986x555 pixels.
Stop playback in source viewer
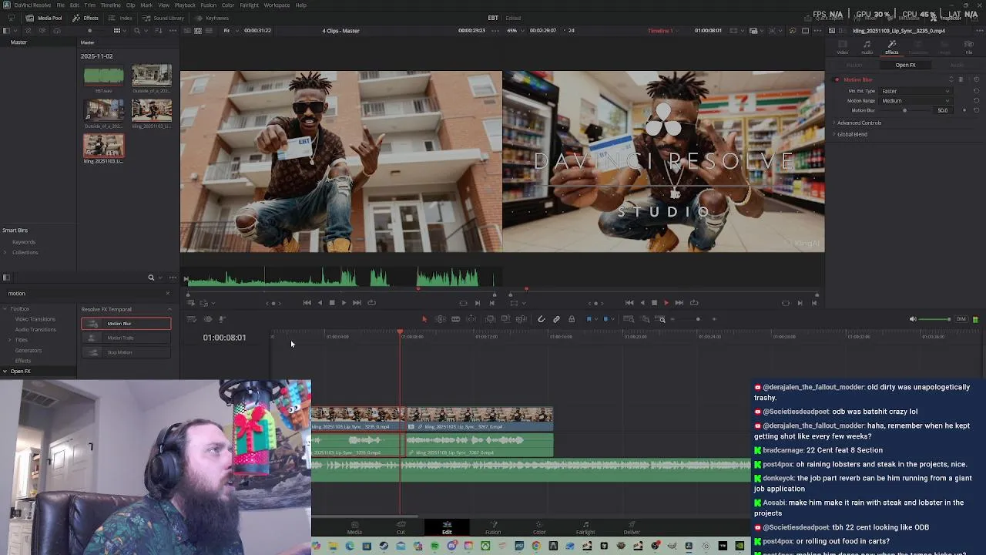click(332, 303)
